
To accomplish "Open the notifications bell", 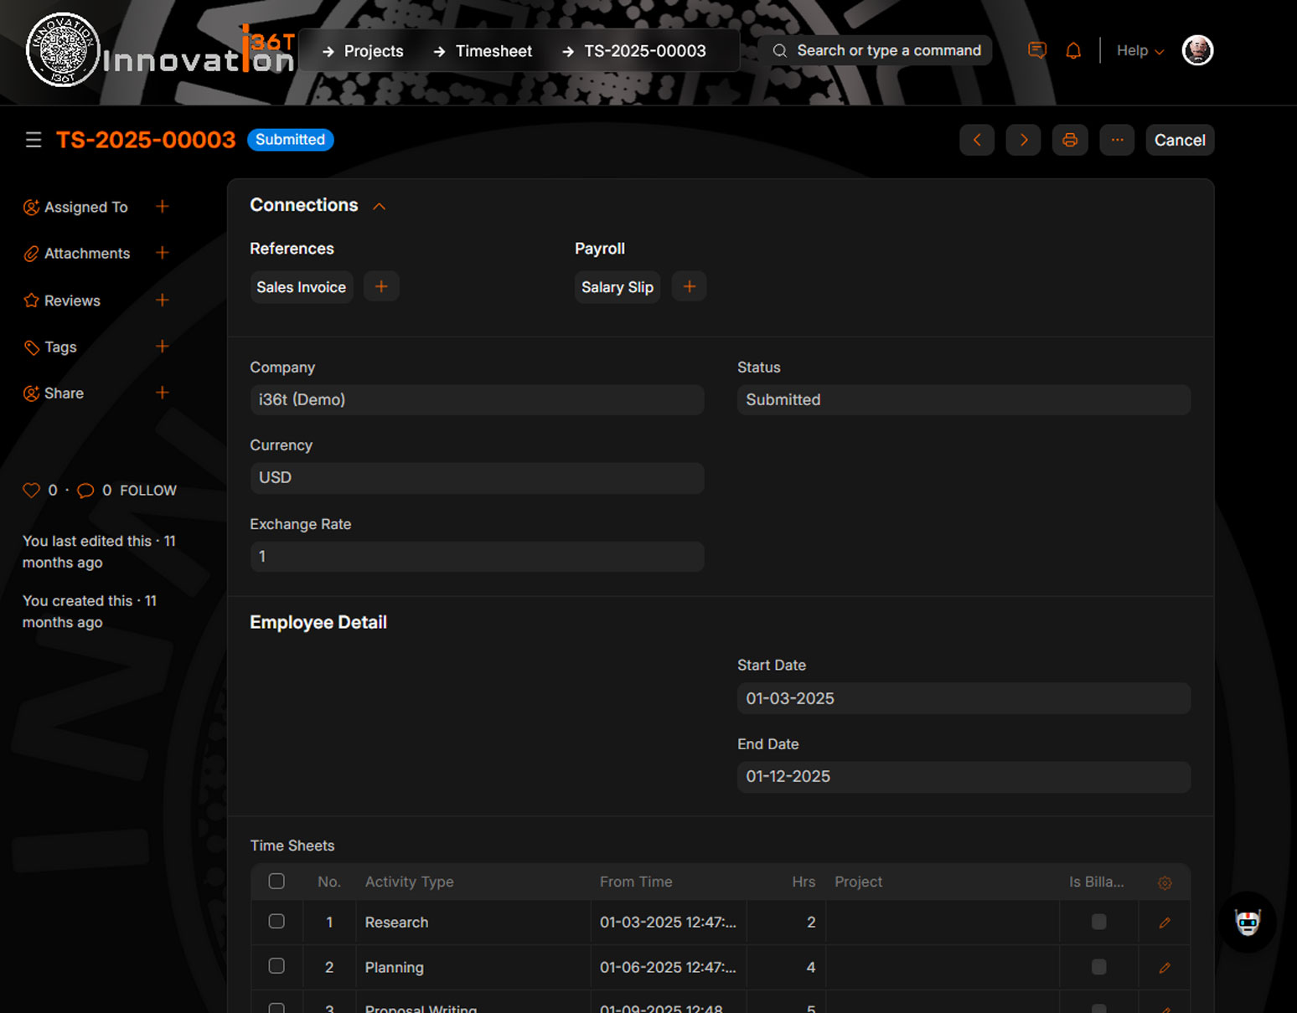I will coord(1073,51).
